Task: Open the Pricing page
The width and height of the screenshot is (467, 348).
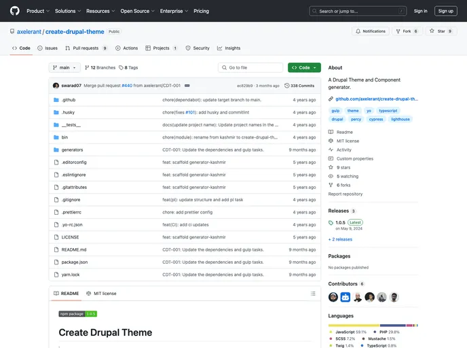Action: click(202, 11)
